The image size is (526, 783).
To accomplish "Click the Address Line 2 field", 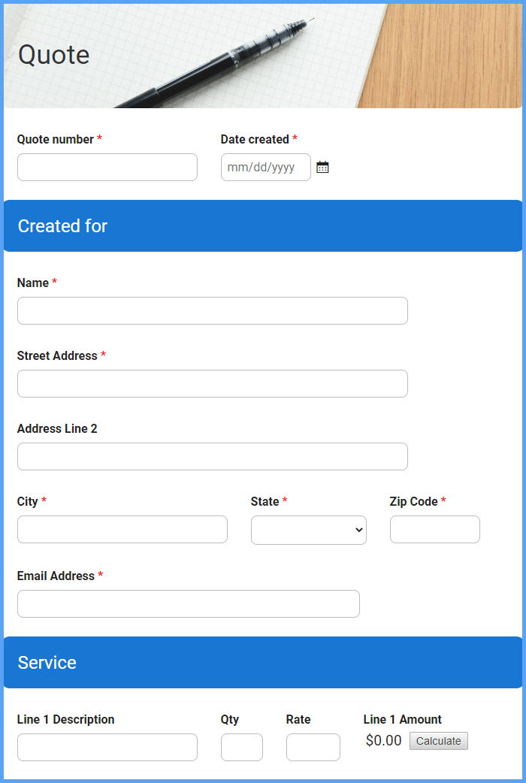I will [x=212, y=456].
